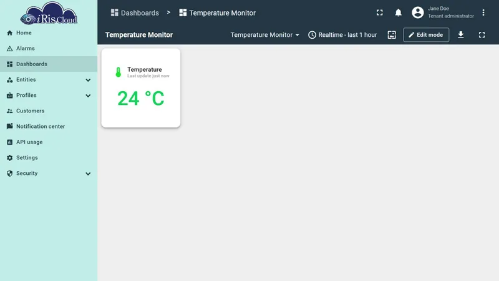Toggle fullscreen from the top bar
Image resolution: width=499 pixels, height=281 pixels.
[380, 12]
